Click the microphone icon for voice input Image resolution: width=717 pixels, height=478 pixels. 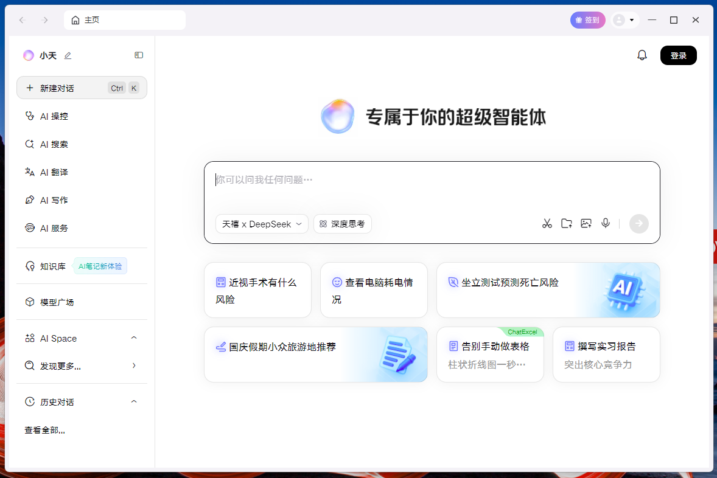[x=606, y=223]
